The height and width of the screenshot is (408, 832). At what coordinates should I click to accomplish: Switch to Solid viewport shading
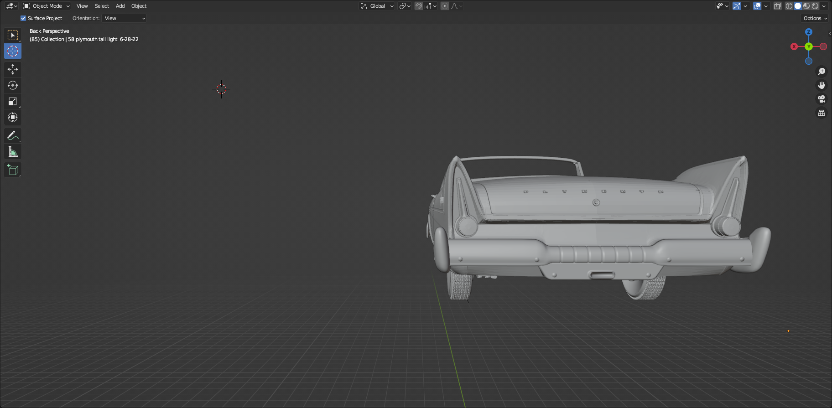tap(798, 6)
